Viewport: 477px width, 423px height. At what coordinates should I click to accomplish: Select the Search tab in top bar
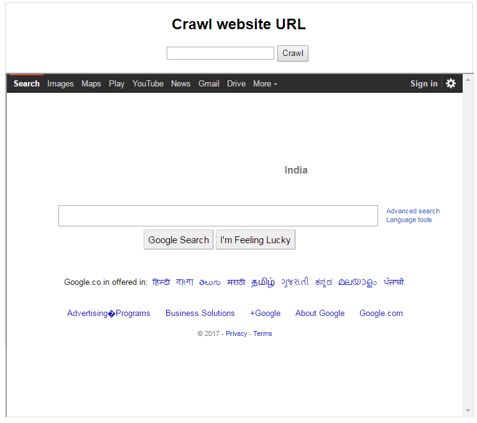click(x=27, y=83)
